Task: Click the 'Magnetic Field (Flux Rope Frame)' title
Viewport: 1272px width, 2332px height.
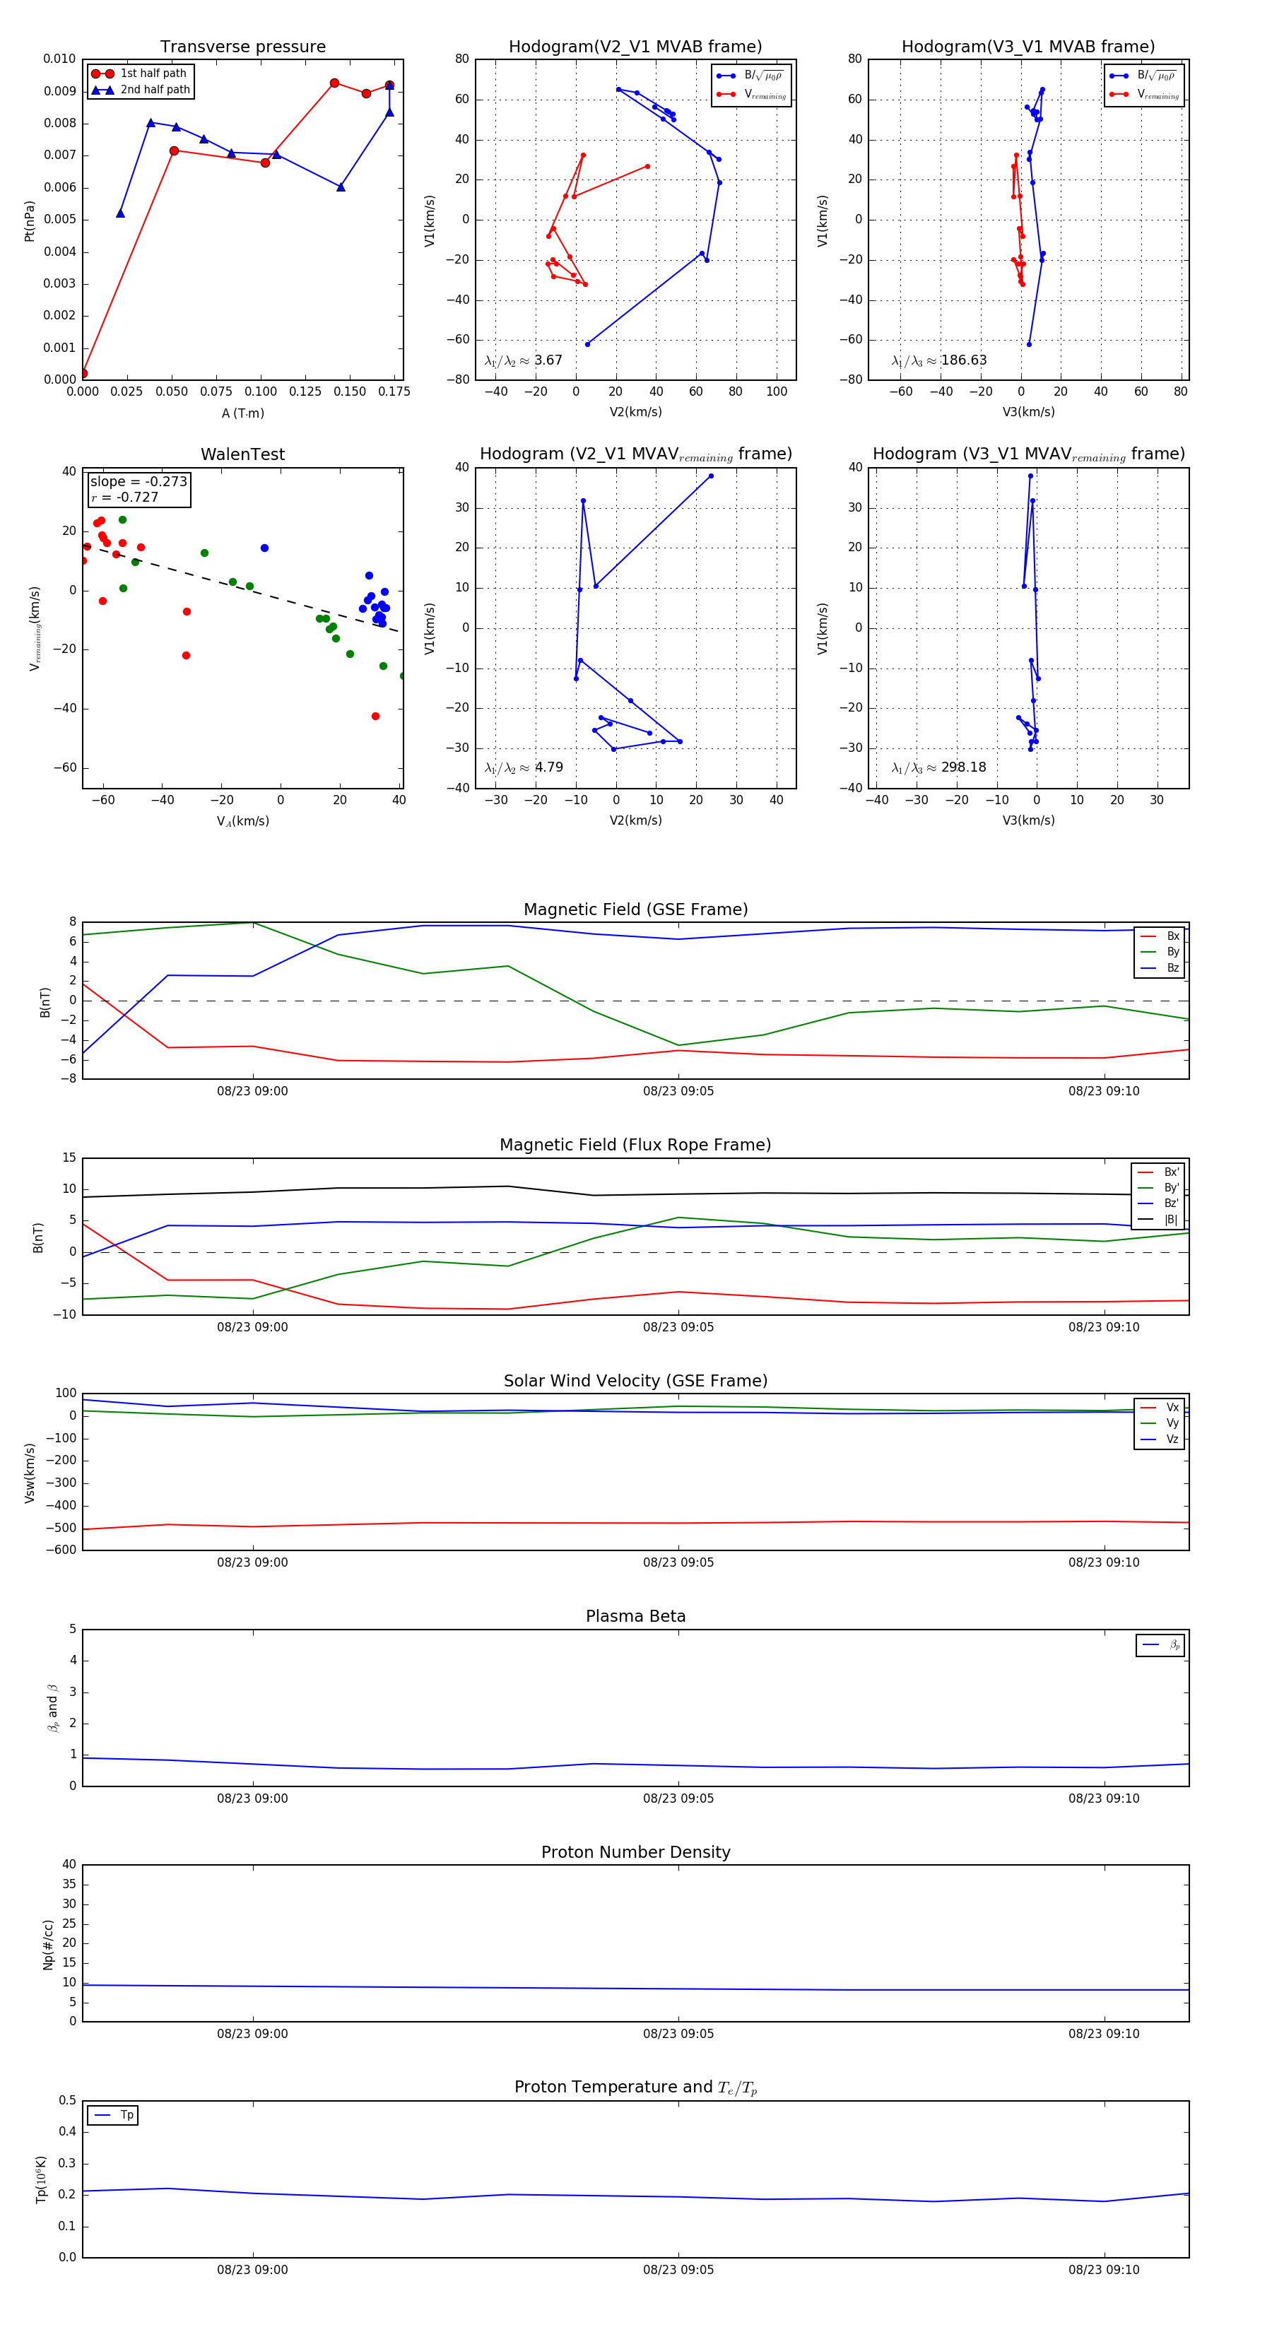Action: click(x=635, y=1146)
